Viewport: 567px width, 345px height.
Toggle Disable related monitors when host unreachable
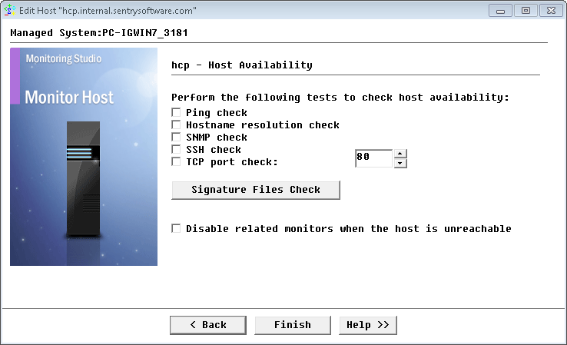point(176,228)
